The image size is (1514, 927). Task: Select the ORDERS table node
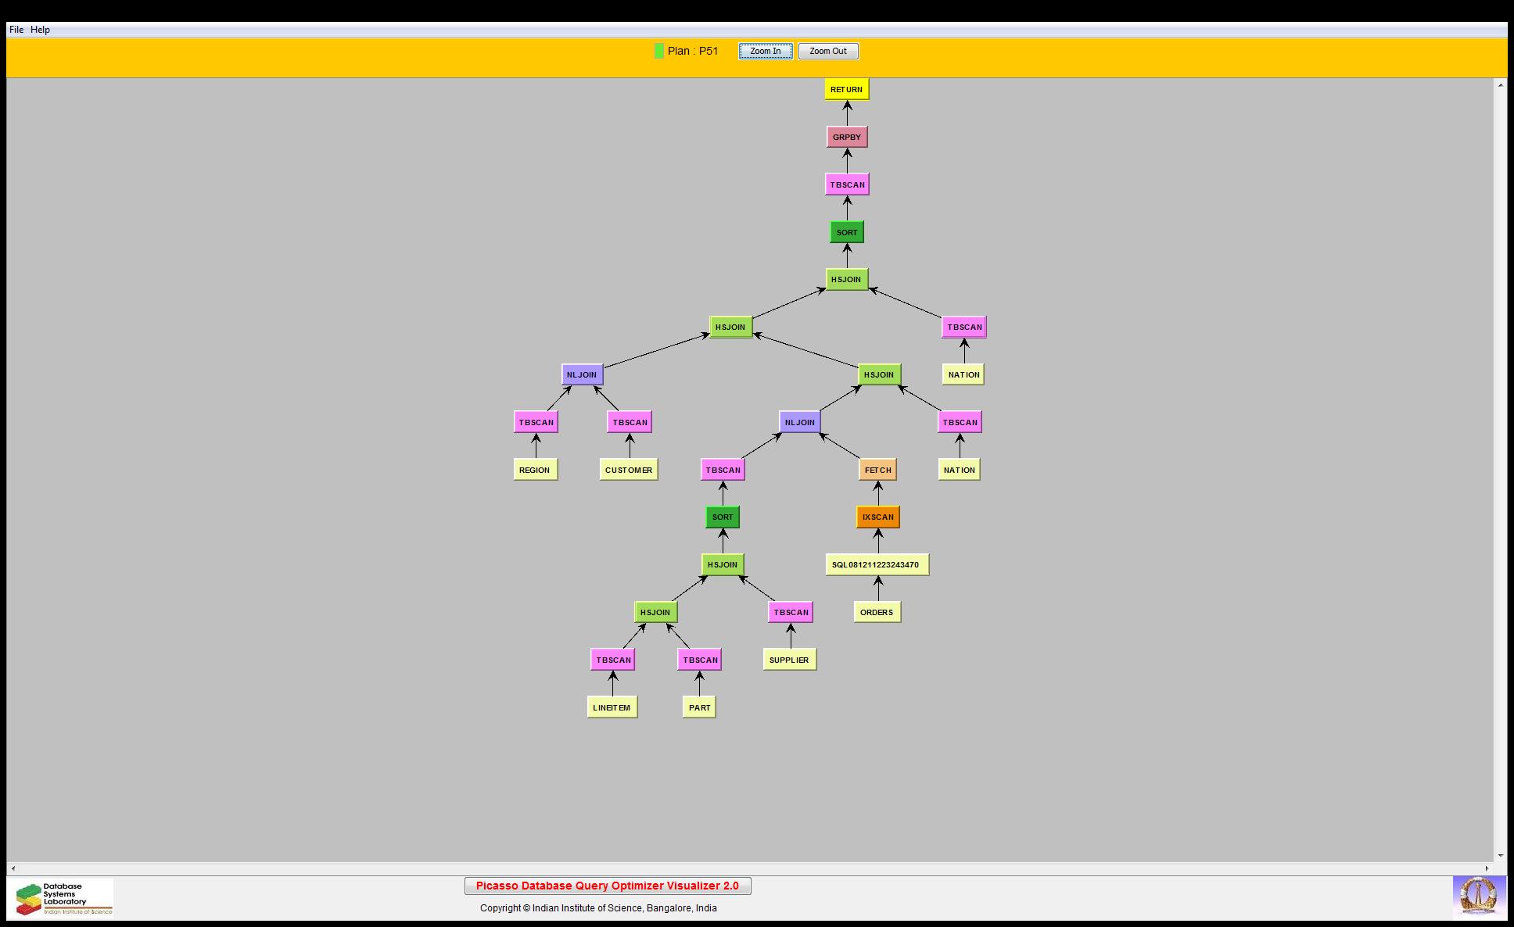click(876, 613)
